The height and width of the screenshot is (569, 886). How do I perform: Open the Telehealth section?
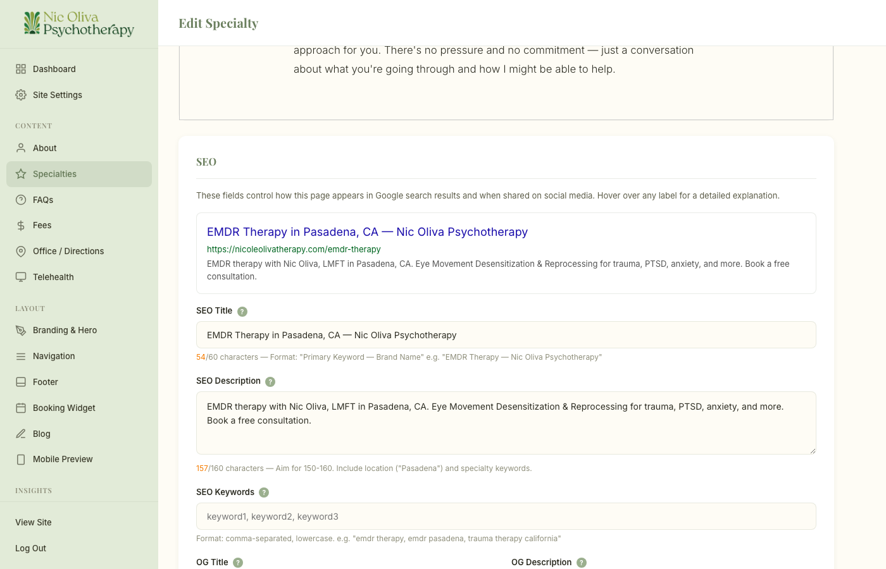[79, 277]
